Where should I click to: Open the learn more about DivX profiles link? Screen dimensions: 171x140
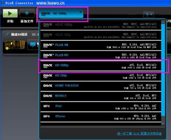[x=139, y=133]
